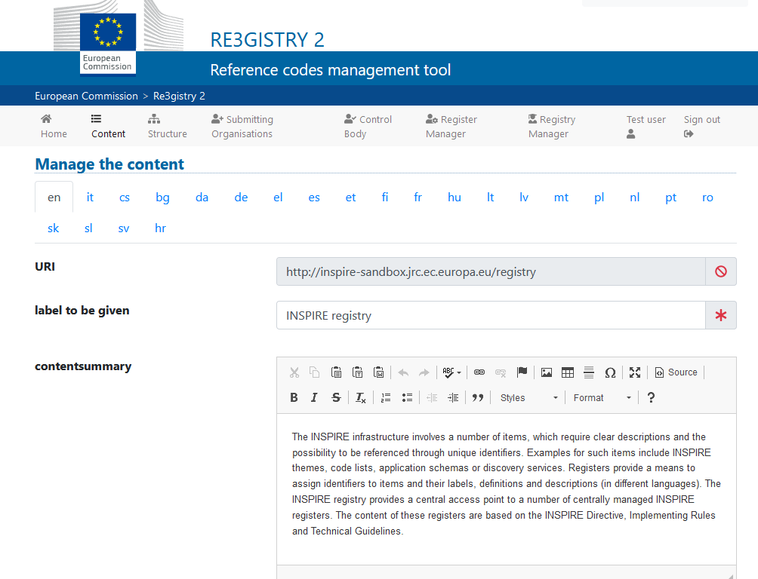Select the 'de' language tab
Screen dimensions: 758x579
241,197
